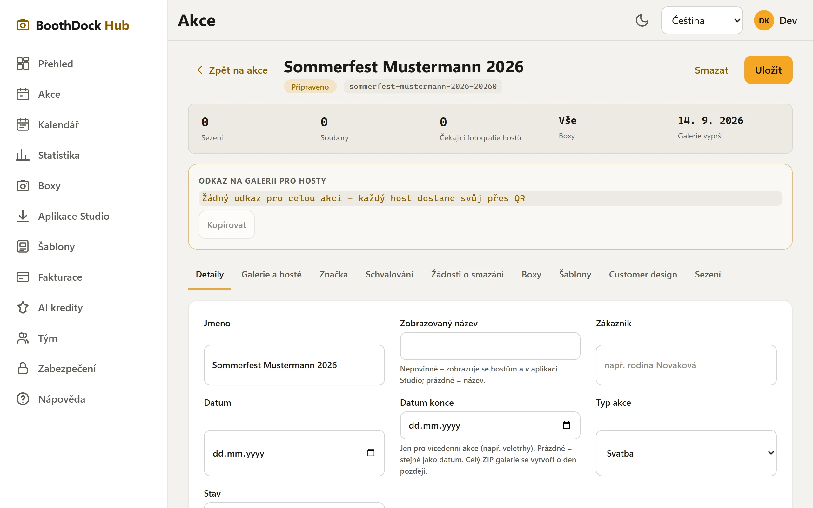This screenshot has width=813, height=508.
Task: Go back via Zpět na akce
Action: coord(232,70)
